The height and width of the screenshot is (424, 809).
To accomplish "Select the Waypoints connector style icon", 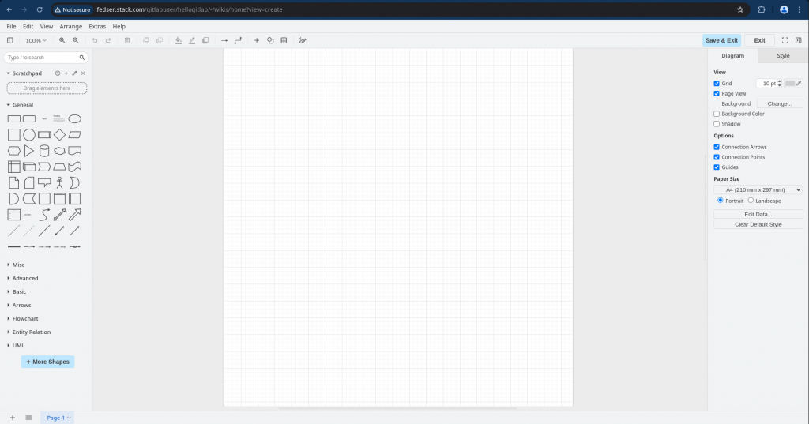I will 238,40.
